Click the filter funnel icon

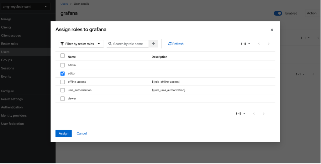point(62,44)
